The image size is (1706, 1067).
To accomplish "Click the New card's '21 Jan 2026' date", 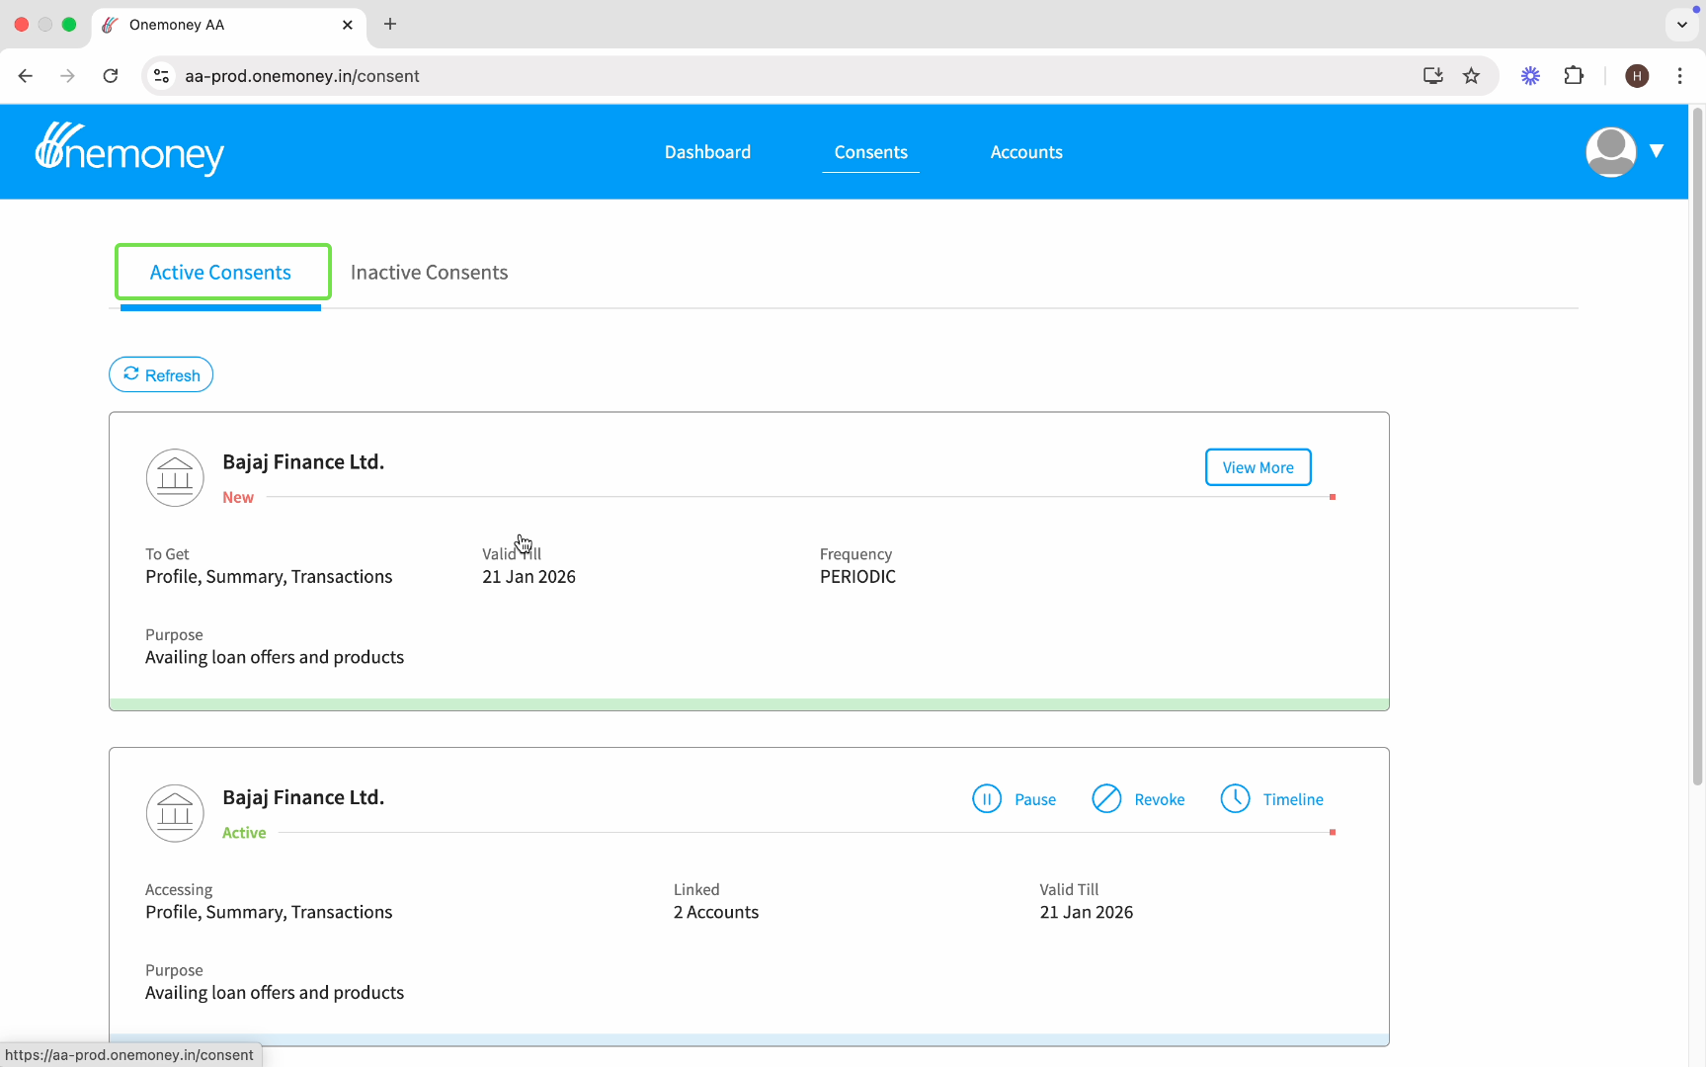I will pos(528,577).
